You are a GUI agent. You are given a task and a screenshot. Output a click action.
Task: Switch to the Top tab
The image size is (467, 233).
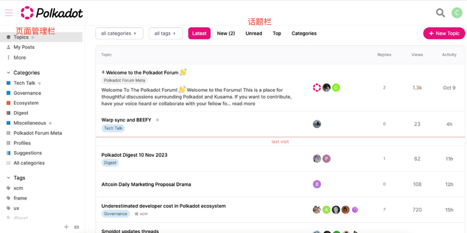coord(277,33)
